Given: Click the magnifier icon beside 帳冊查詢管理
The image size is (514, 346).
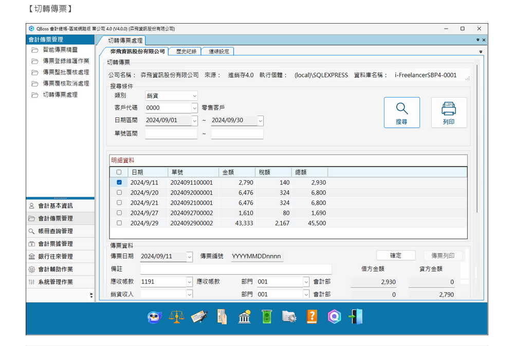Looking at the screenshot, I should coord(31,232).
